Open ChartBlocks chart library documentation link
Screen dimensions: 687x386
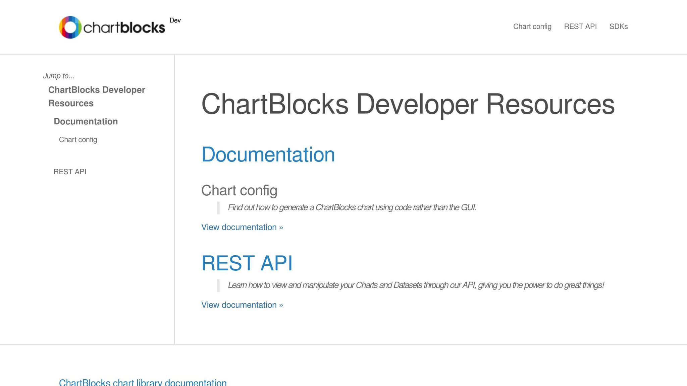point(143,382)
